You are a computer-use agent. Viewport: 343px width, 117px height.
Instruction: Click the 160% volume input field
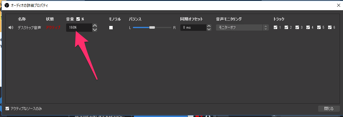(79, 27)
